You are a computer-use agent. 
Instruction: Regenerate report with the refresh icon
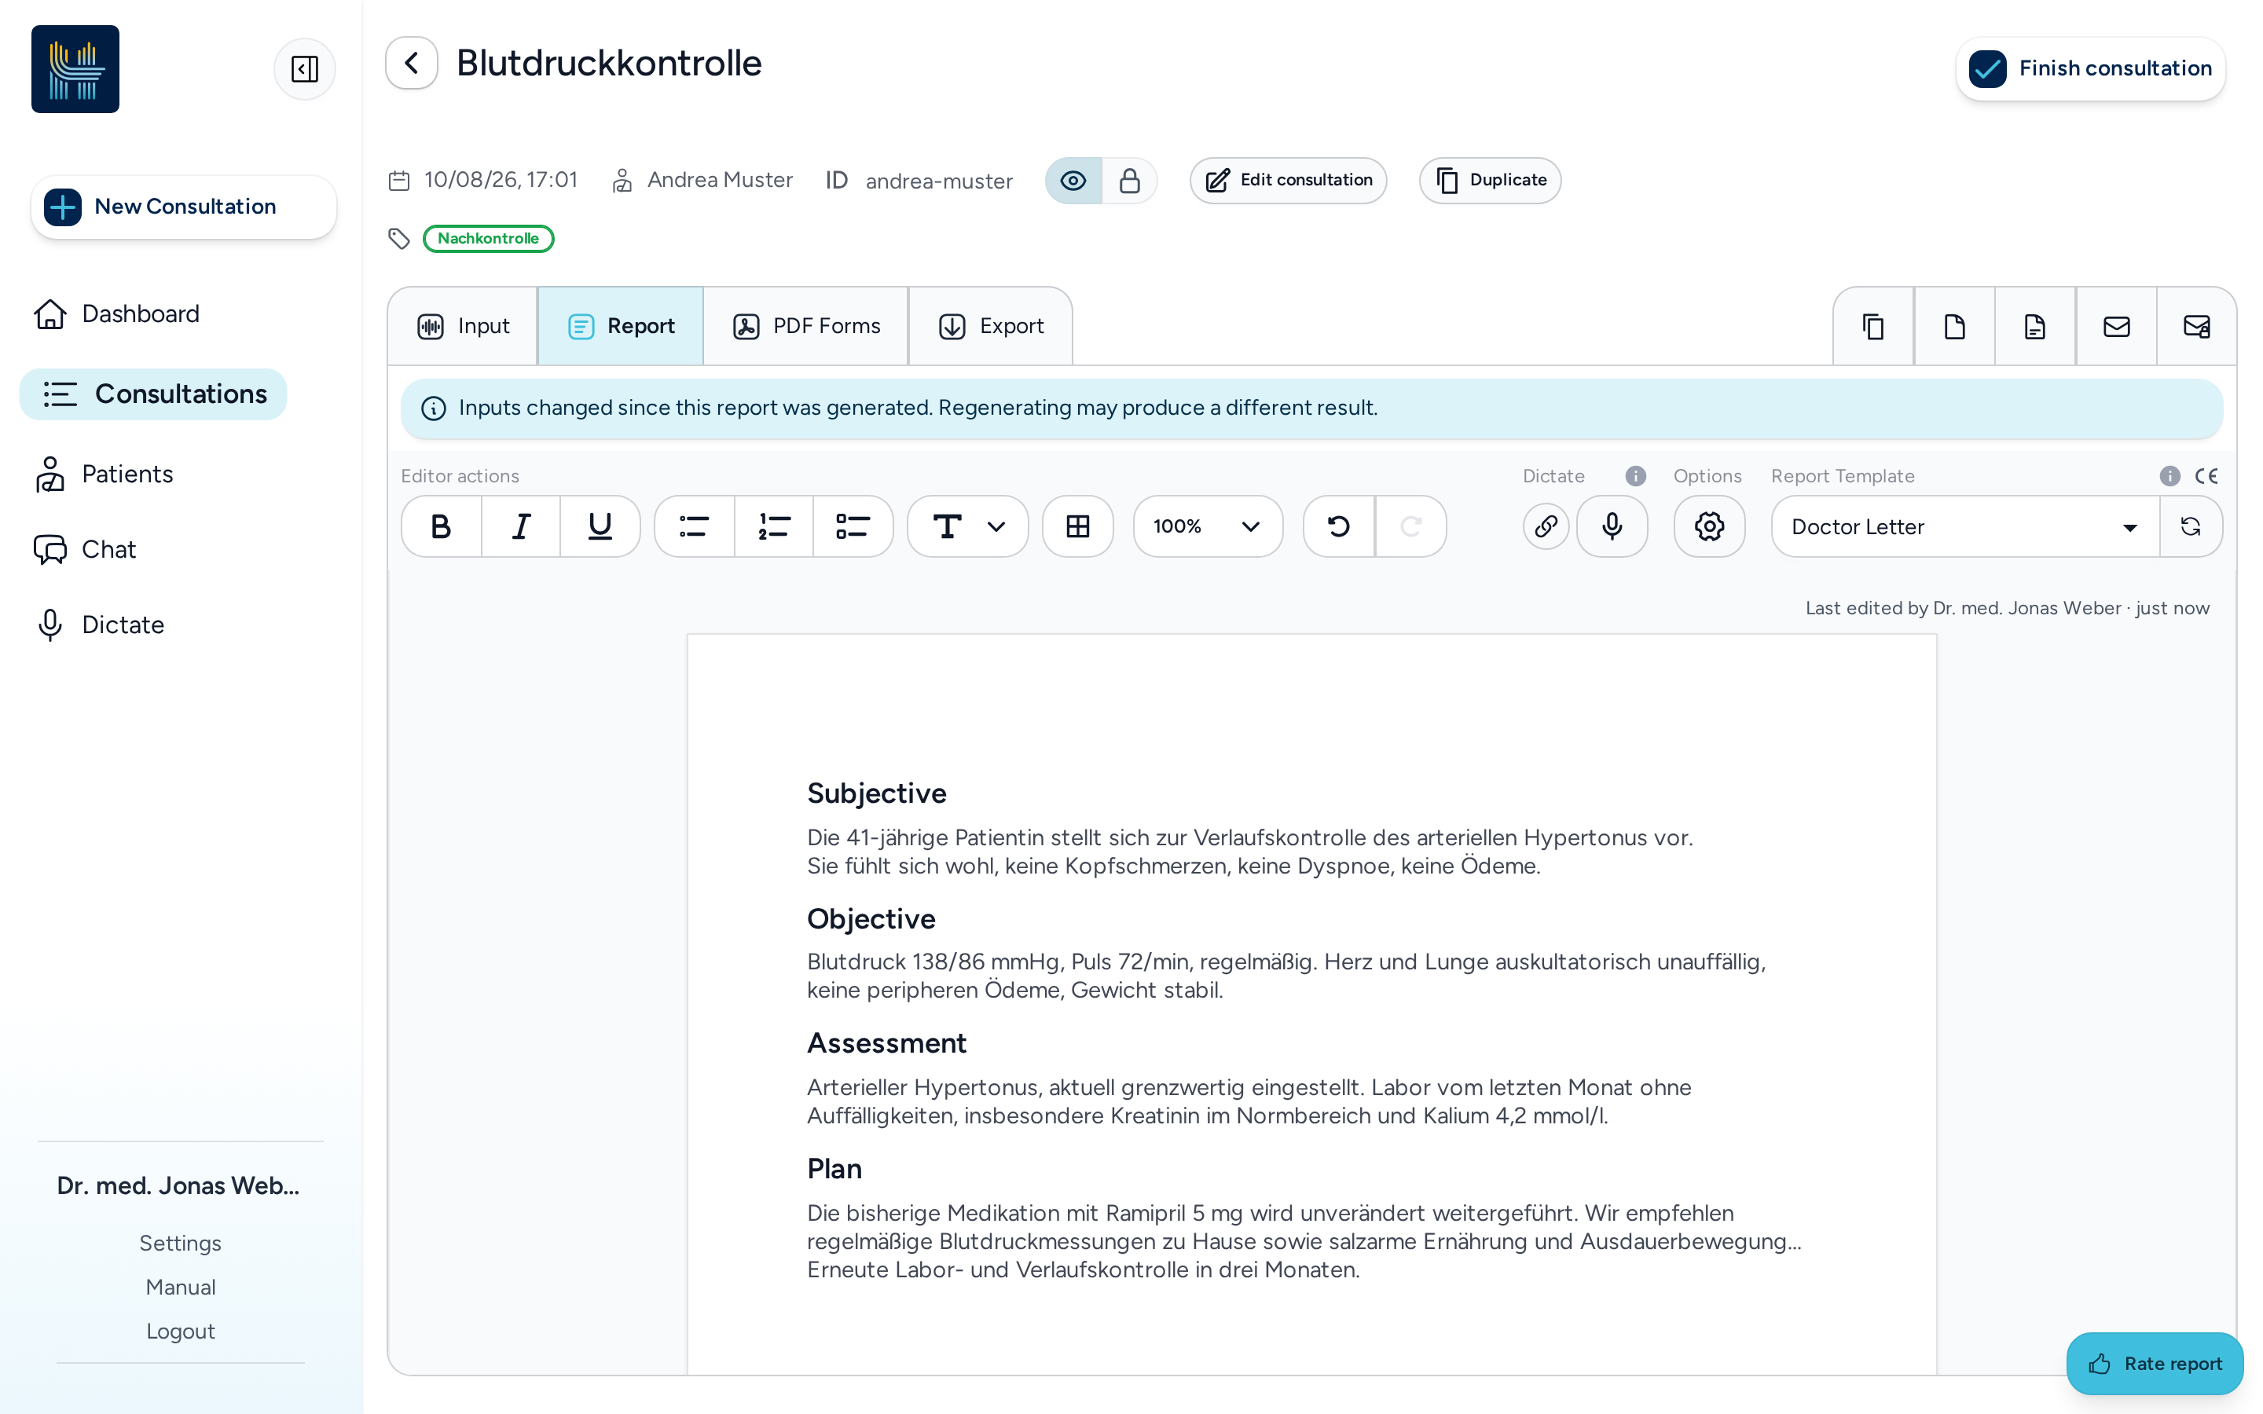coord(2191,526)
